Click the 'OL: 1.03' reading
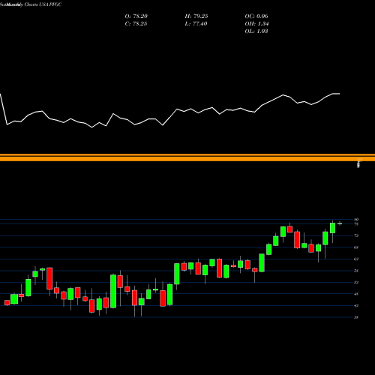Image resolution: width=375 pixels, height=375 pixels. coord(256,31)
